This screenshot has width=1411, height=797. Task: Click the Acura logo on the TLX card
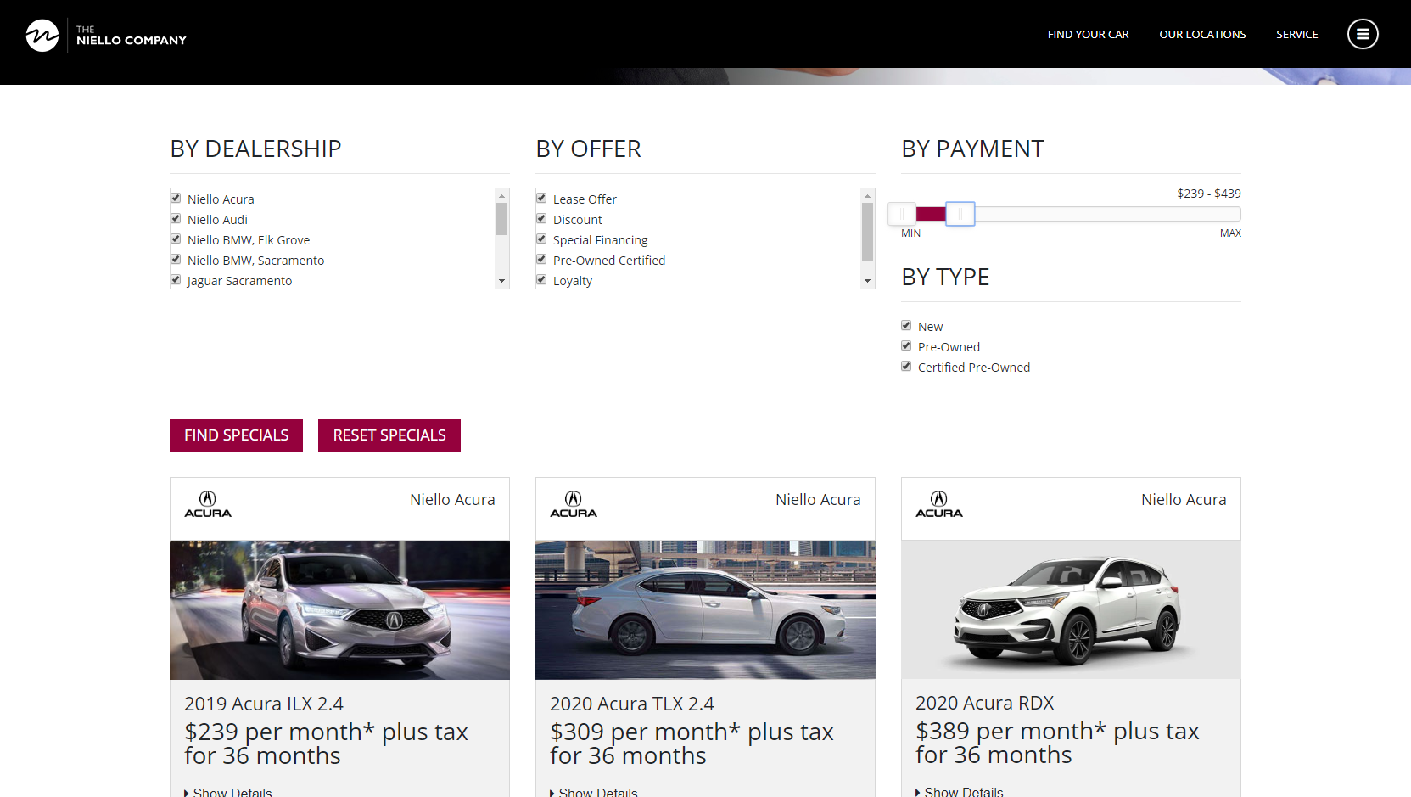[x=574, y=504]
